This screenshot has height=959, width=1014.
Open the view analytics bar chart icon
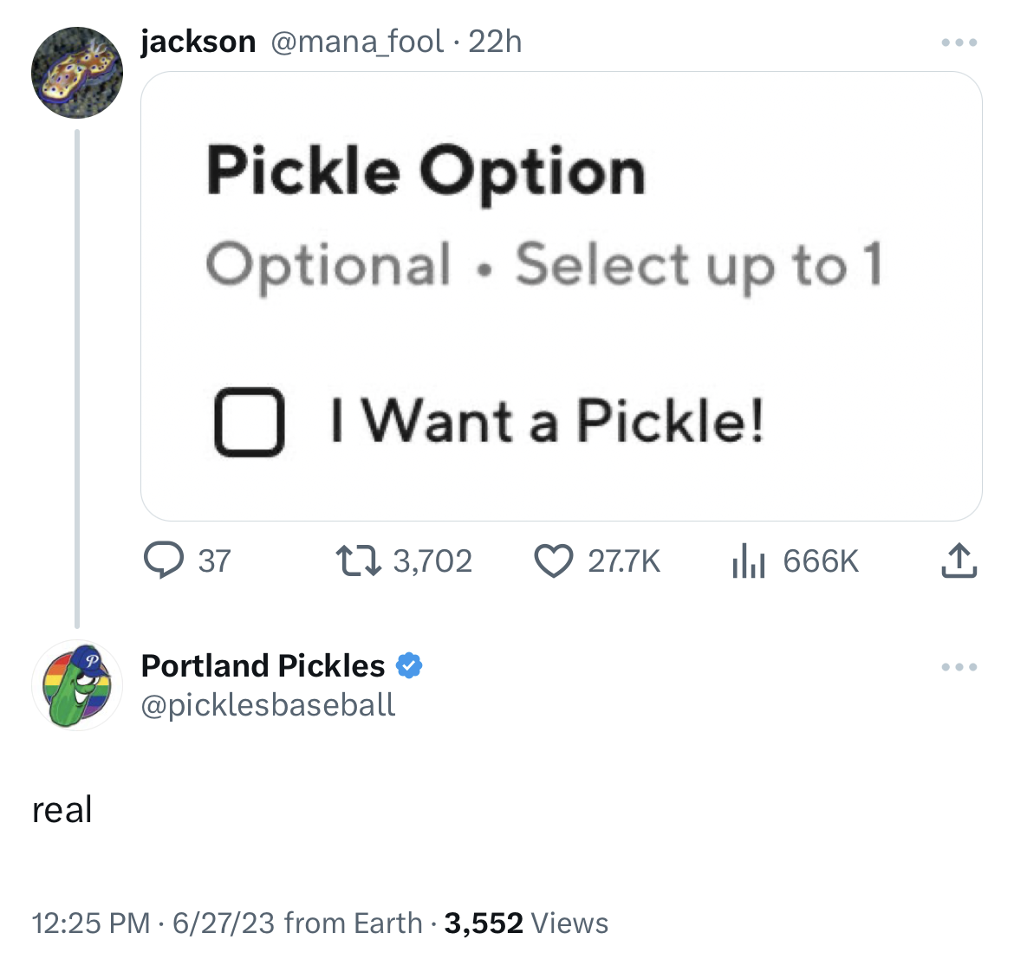coord(748,560)
